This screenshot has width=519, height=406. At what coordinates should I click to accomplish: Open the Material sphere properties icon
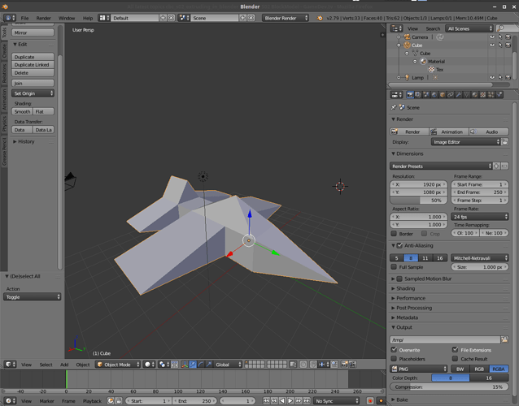[x=474, y=95]
